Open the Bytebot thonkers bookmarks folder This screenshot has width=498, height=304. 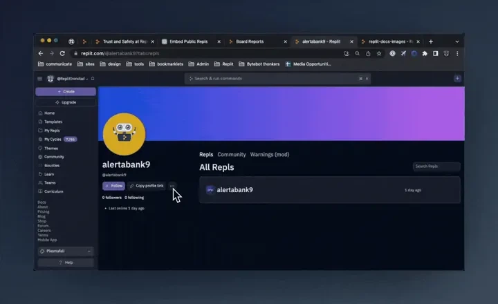tap(259, 64)
